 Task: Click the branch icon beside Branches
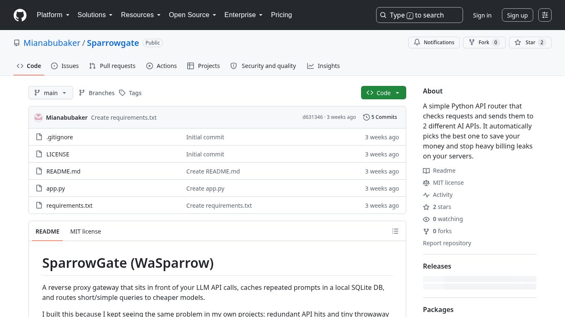(82, 93)
